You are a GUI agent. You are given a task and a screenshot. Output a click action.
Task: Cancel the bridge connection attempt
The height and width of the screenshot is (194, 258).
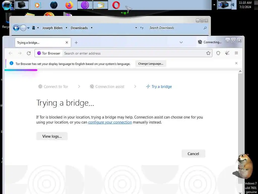point(193,154)
